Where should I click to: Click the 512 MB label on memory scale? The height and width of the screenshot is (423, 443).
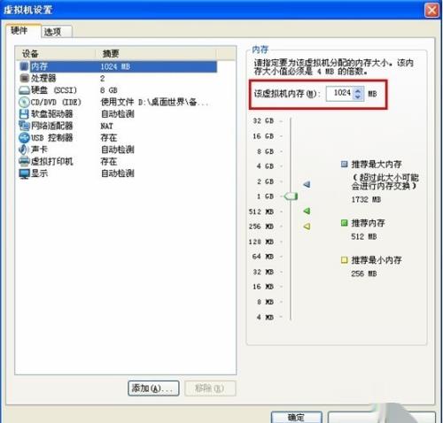(261, 211)
